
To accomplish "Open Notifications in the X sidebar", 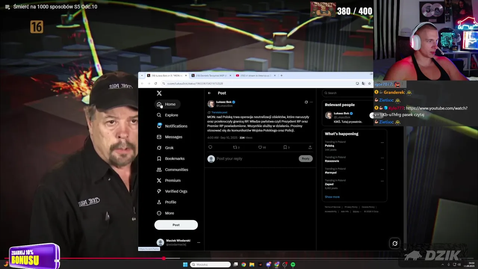I will click(x=172, y=126).
